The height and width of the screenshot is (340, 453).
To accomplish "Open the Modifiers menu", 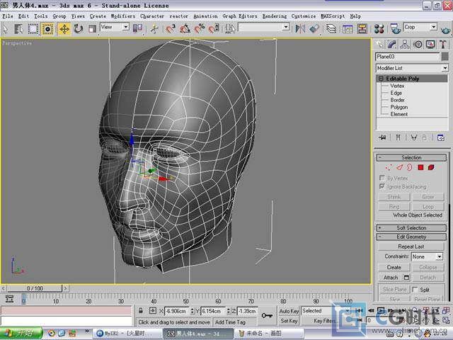I will tap(123, 16).
